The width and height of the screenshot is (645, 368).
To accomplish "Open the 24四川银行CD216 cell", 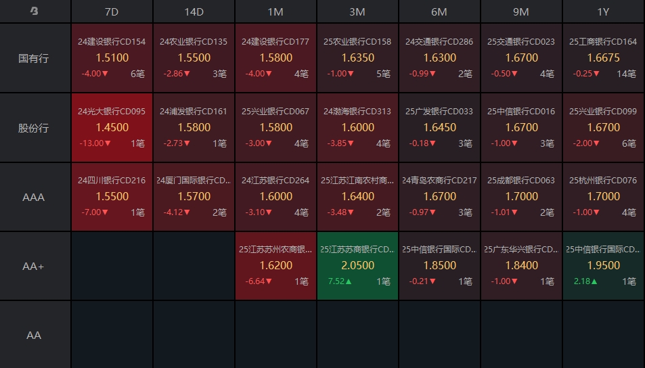I will click(x=112, y=197).
